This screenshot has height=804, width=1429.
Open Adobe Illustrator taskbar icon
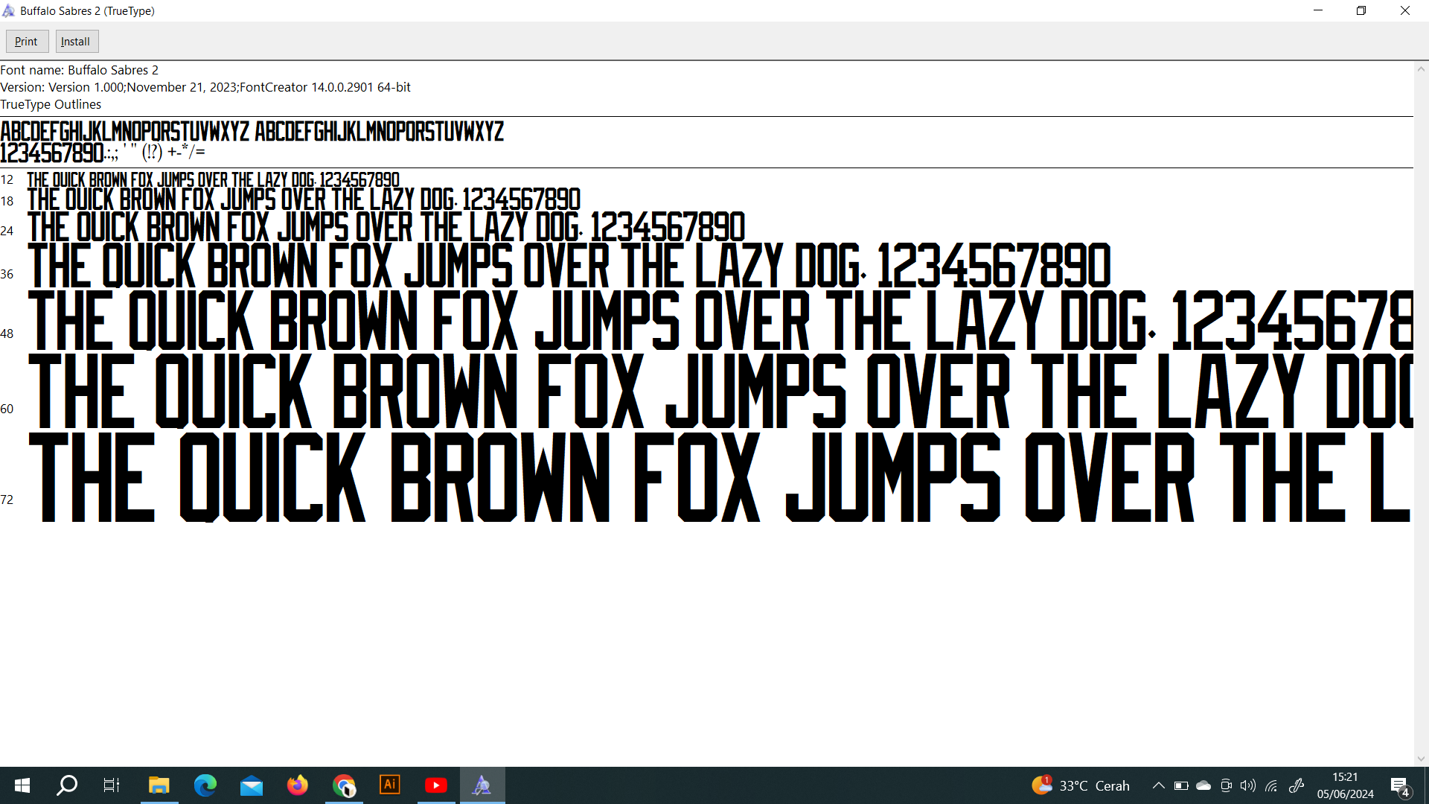pos(390,785)
